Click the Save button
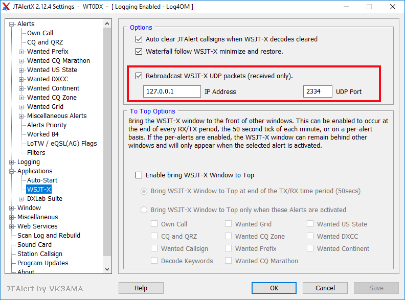This screenshot has height=300, width=405. click(x=376, y=288)
